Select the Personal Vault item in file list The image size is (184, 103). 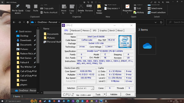tap(52, 42)
